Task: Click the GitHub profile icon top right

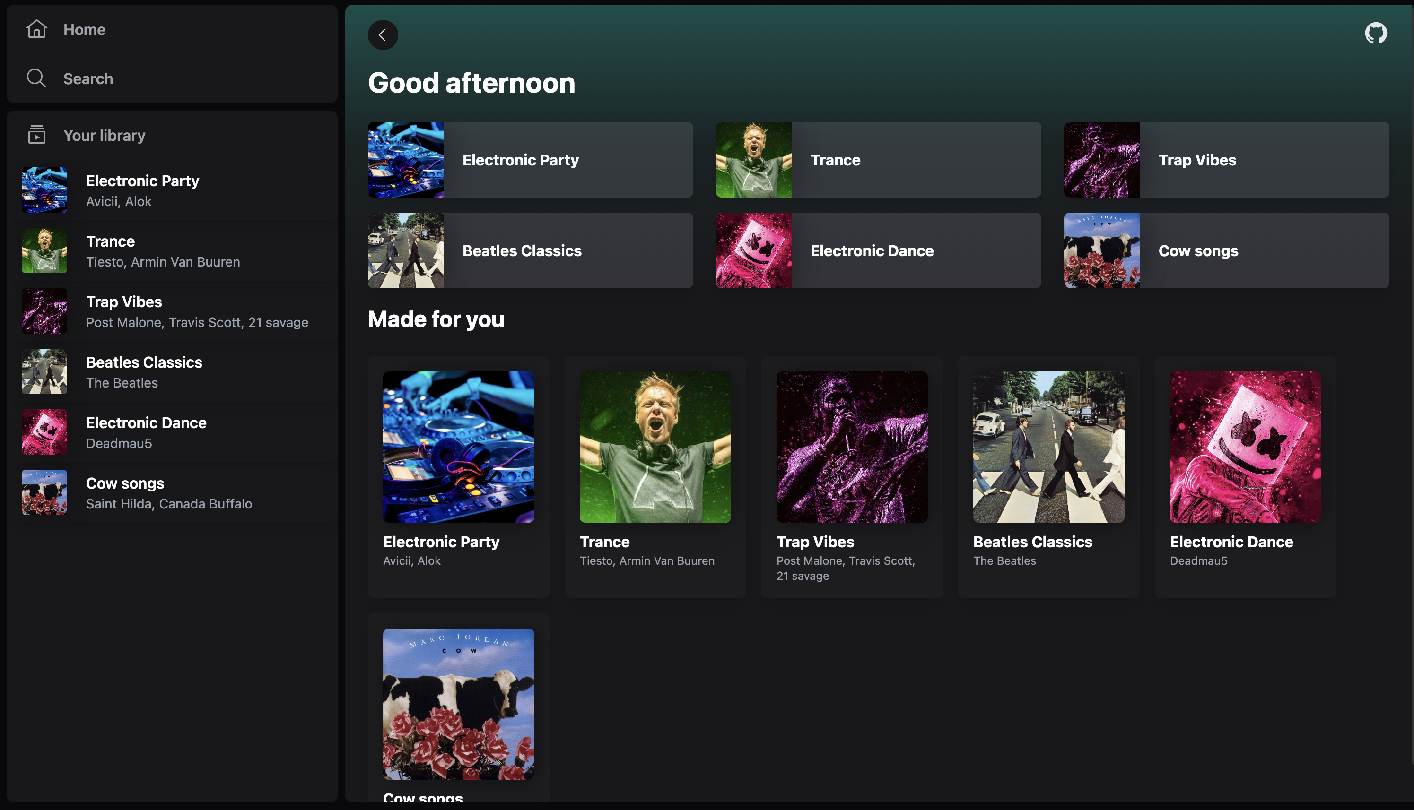Action: point(1375,34)
